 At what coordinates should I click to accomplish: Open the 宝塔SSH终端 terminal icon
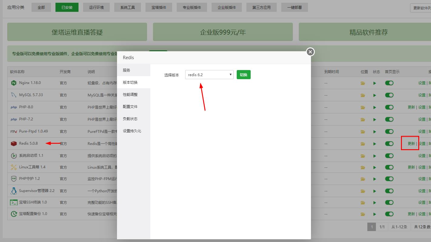pyautogui.click(x=13, y=202)
